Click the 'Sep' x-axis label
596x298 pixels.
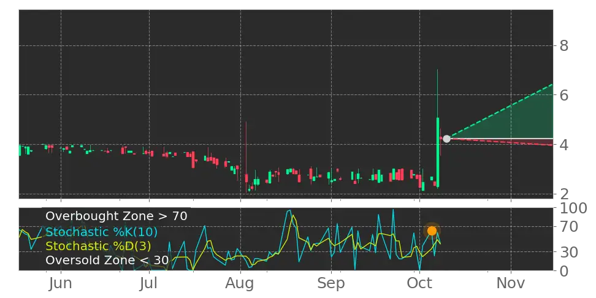click(x=331, y=283)
